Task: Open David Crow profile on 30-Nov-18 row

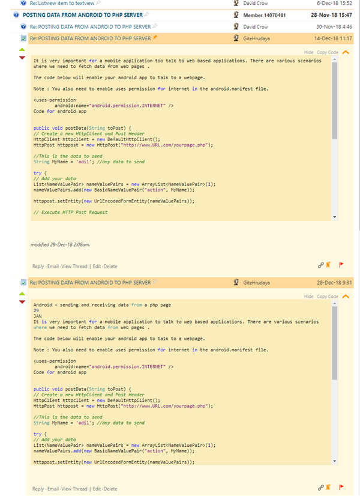Action: (256, 27)
